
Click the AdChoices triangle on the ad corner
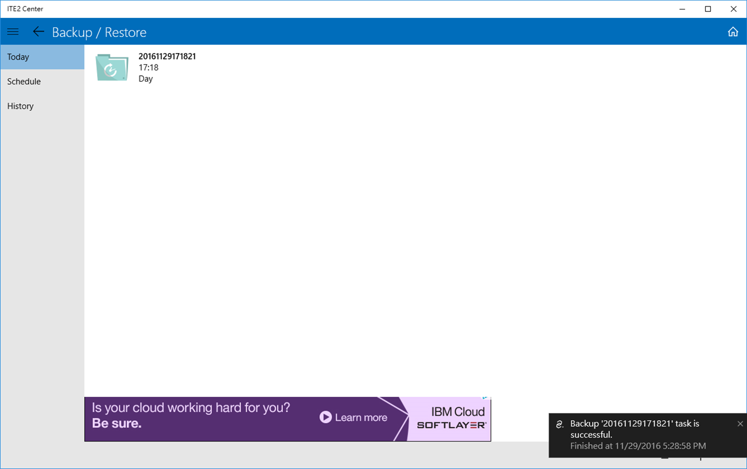click(487, 398)
